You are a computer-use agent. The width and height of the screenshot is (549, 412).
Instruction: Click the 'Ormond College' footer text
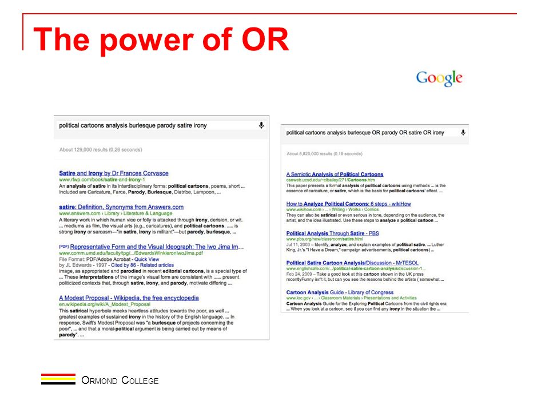[120, 381]
